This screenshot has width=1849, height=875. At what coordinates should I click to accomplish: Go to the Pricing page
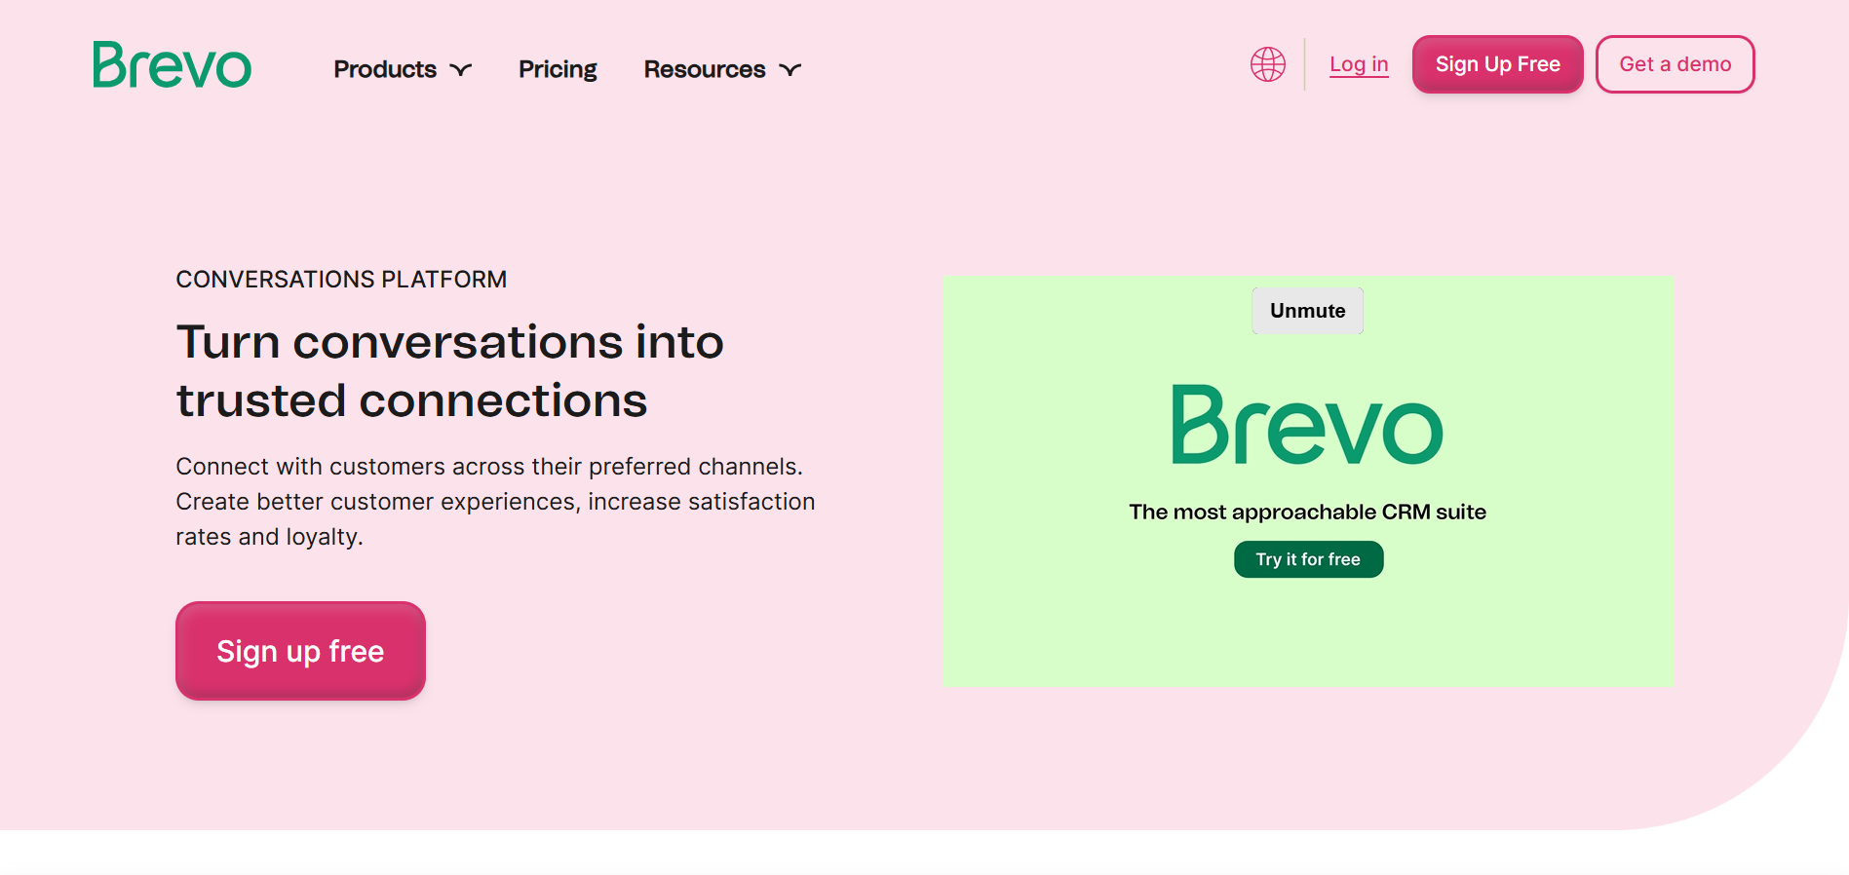558,69
